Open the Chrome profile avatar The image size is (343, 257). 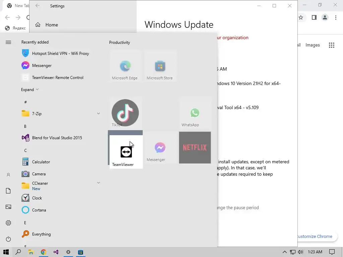(x=325, y=17)
